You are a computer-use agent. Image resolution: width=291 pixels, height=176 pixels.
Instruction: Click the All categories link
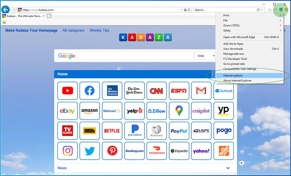point(73,30)
